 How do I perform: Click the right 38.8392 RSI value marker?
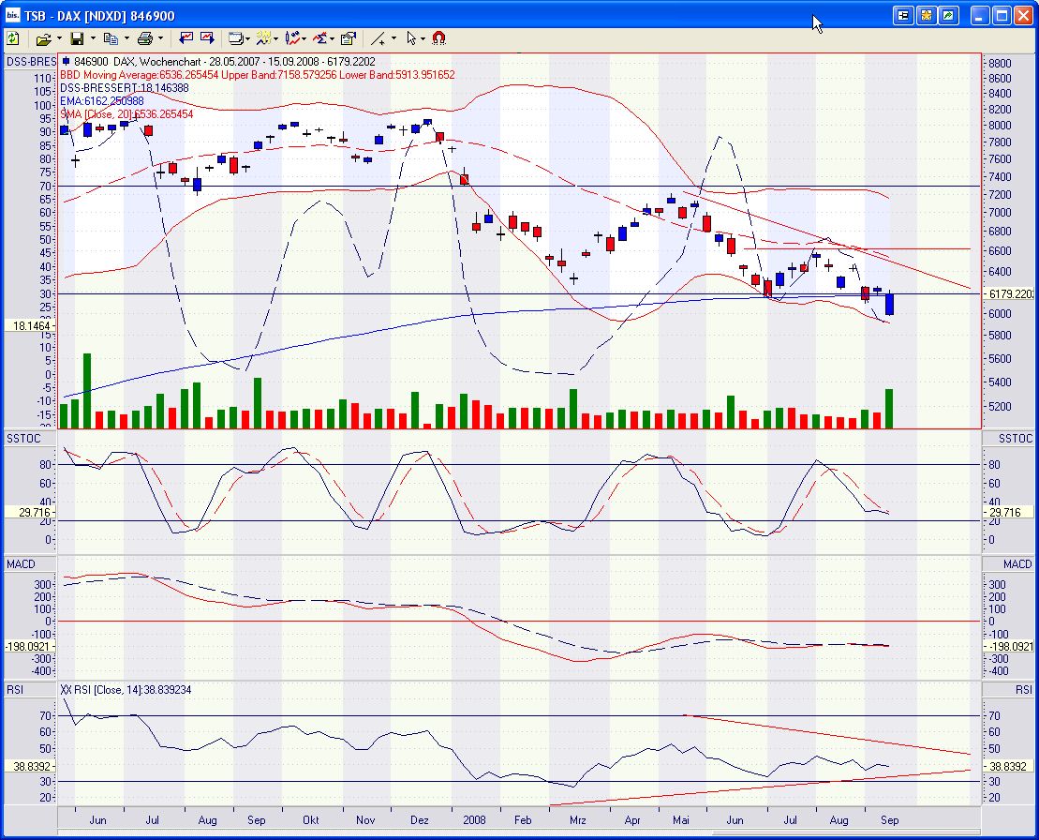pyautogui.click(x=1007, y=766)
